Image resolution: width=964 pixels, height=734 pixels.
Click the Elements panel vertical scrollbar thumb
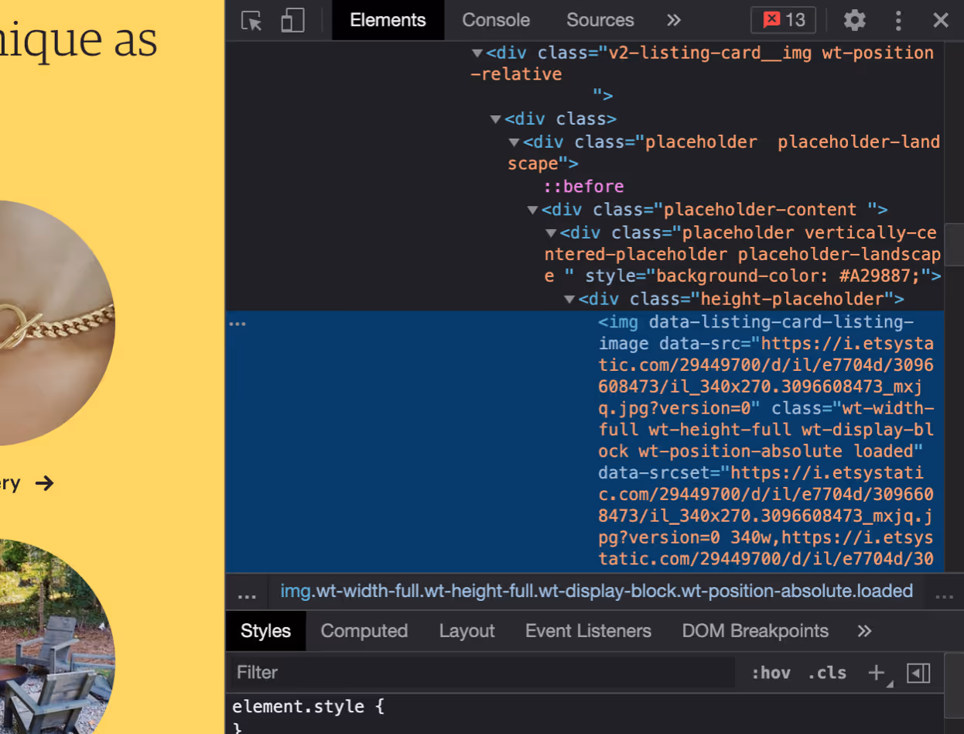[x=954, y=245]
